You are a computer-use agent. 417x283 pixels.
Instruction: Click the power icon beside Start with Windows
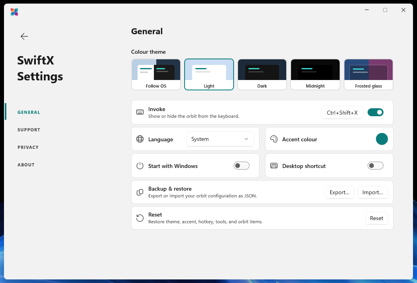click(140, 166)
